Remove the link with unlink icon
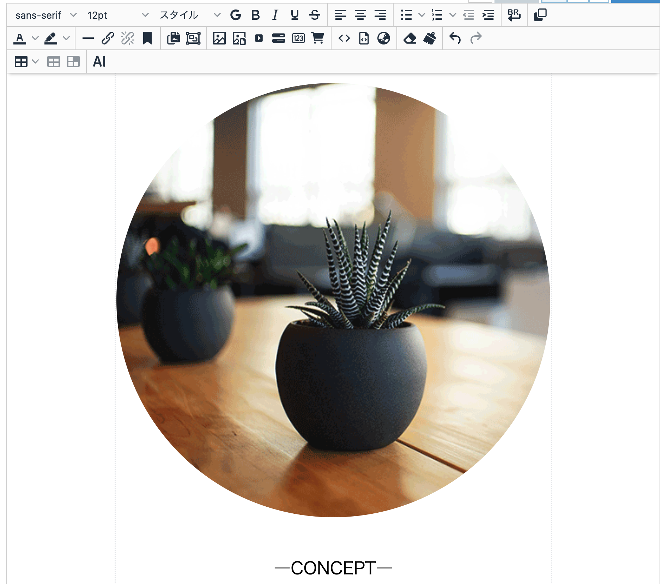Screen dimensions: 668x584 (x=127, y=38)
